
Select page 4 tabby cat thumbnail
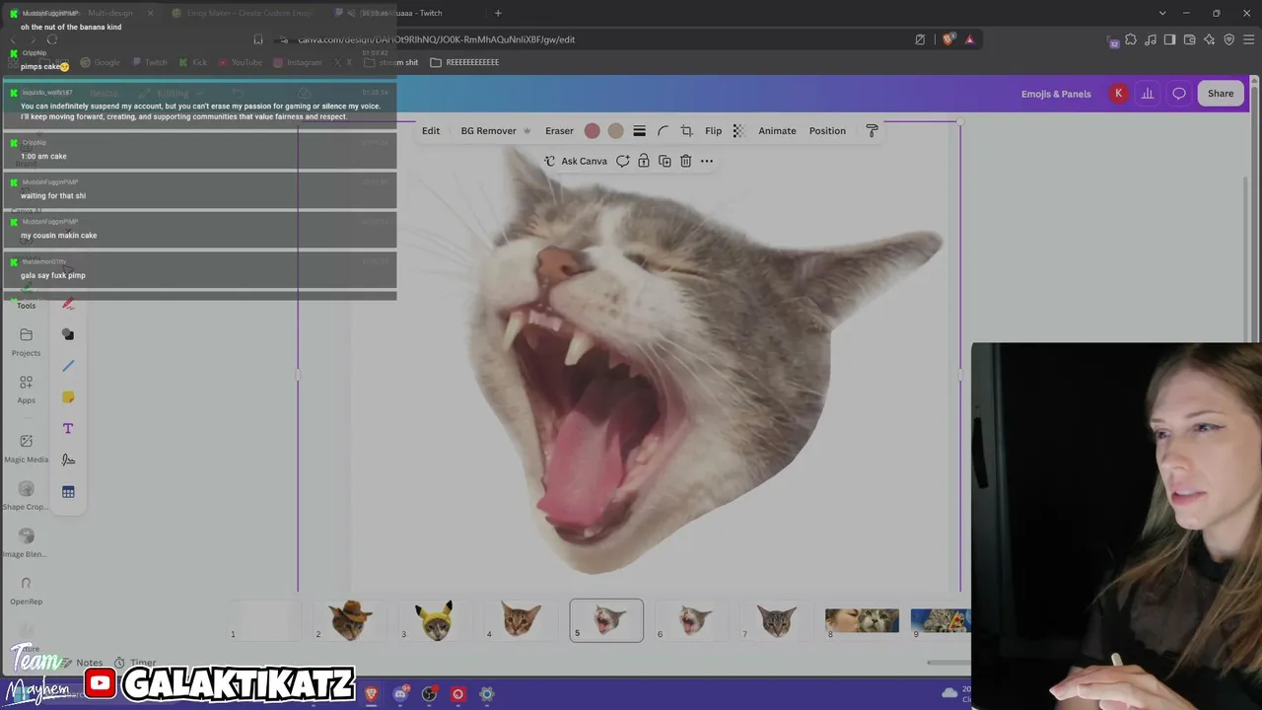pyautogui.click(x=521, y=620)
